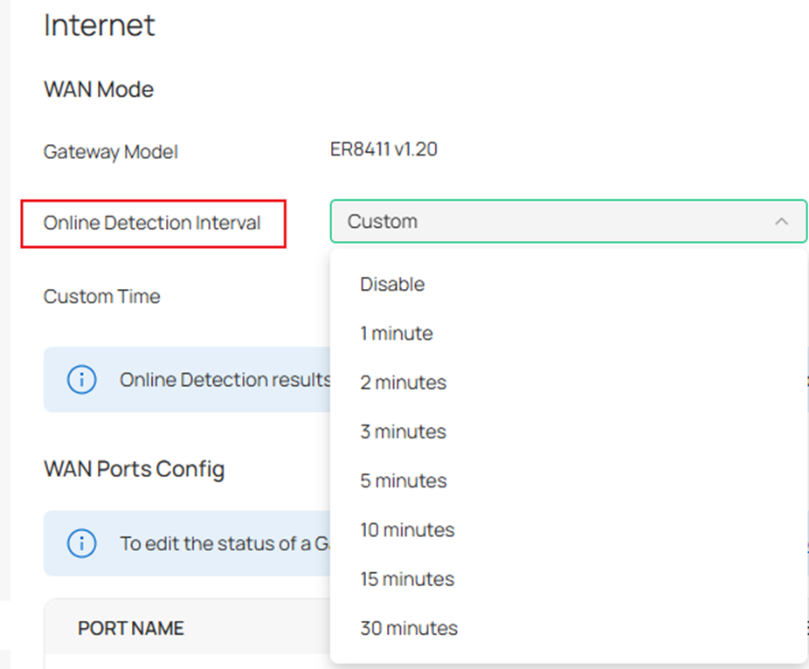809x669 pixels.
Task: Pick the 3 minutes option
Action: tap(402, 431)
